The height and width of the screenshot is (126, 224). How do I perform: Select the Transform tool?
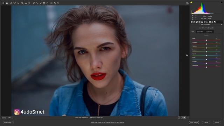click(29, 3)
